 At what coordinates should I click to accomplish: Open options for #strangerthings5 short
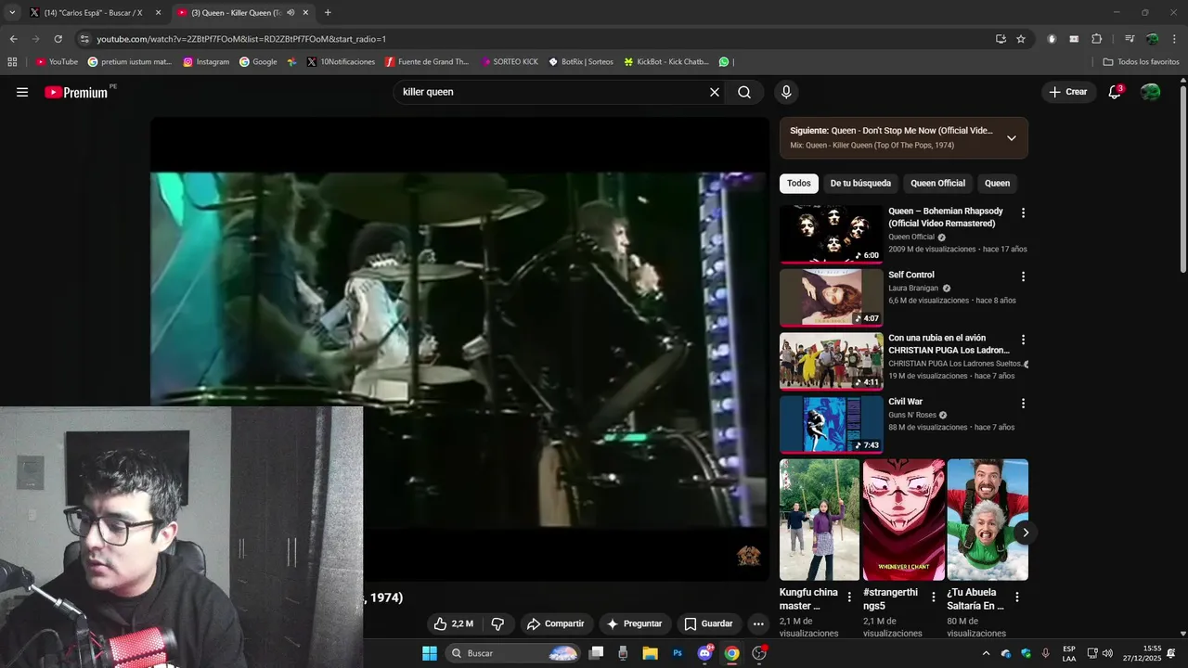[x=933, y=597]
